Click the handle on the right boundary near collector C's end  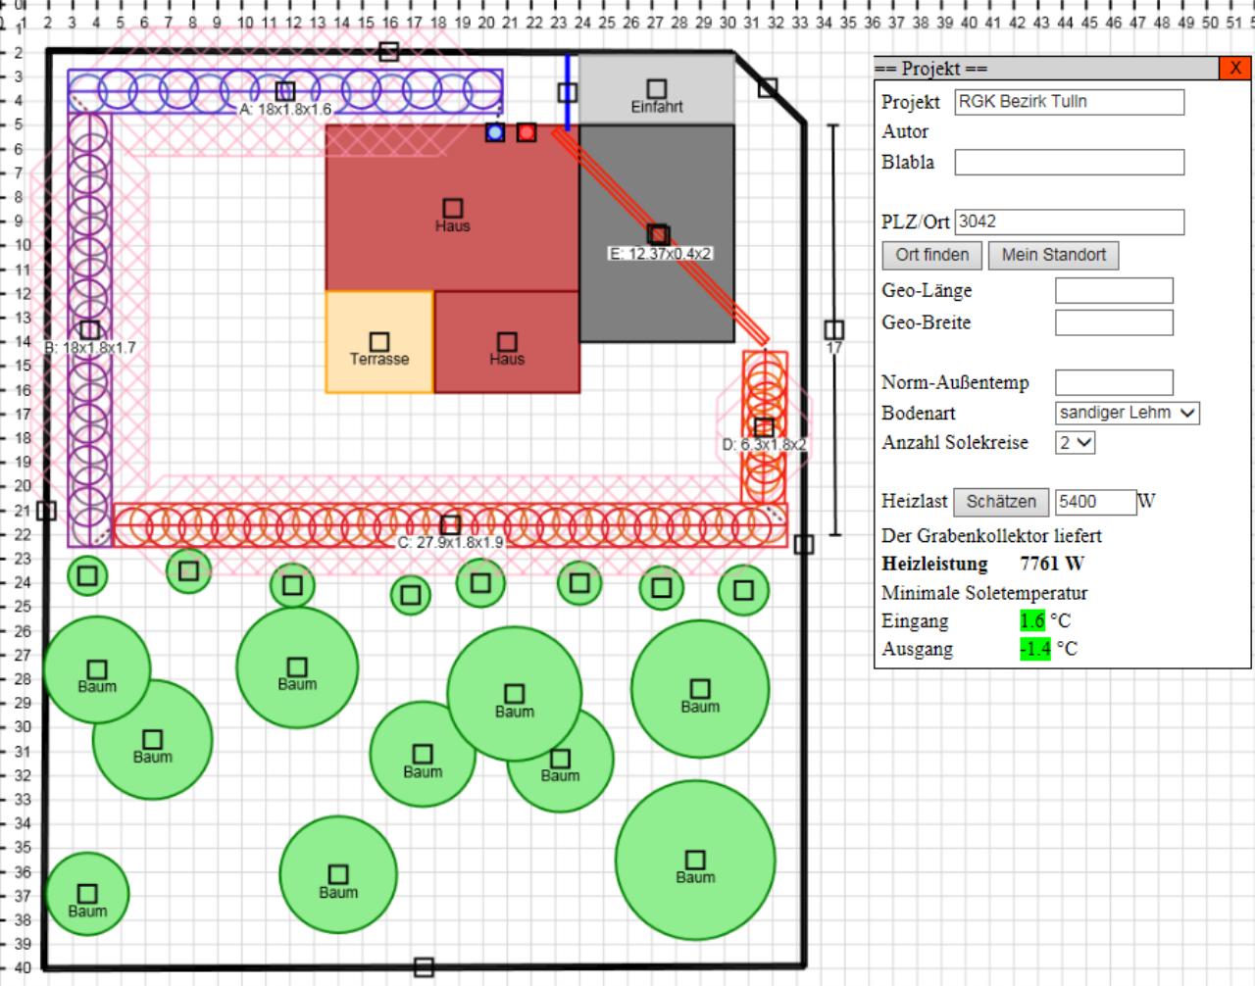804,544
